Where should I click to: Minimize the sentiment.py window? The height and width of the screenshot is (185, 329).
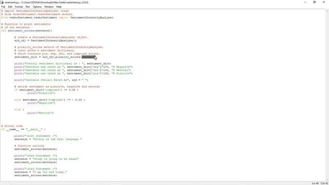point(305,2)
